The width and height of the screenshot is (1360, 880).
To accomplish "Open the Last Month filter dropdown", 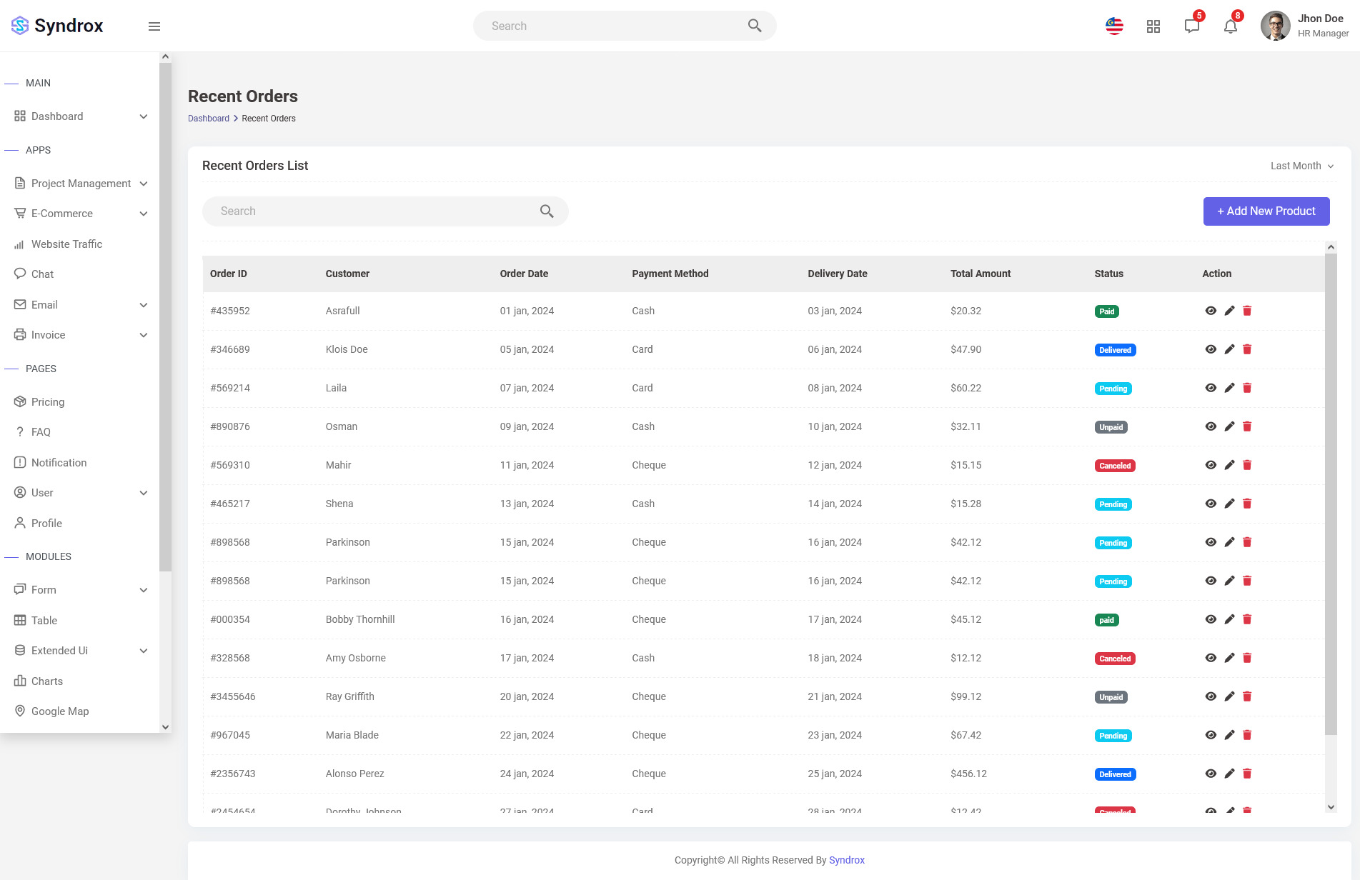I will pyautogui.click(x=1302, y=166).
